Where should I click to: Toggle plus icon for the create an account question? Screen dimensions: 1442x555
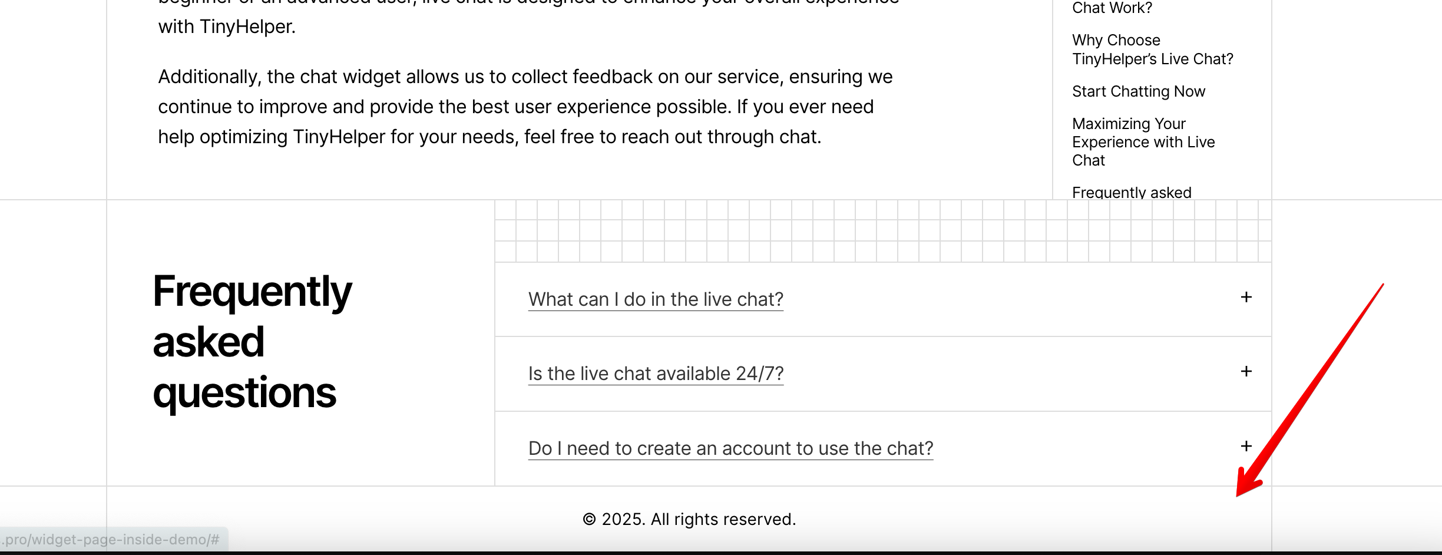[x=1246, y=447]
